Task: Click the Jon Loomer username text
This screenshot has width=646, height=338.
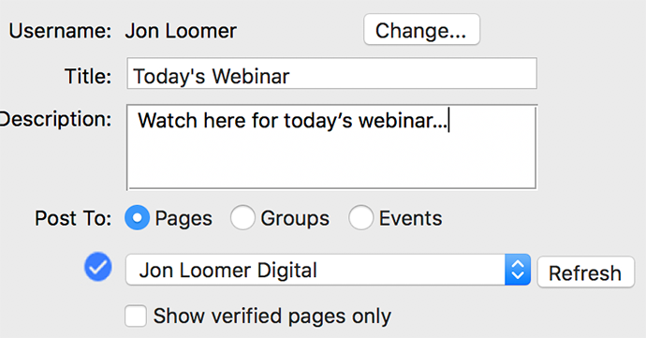Action: point(181,31)
